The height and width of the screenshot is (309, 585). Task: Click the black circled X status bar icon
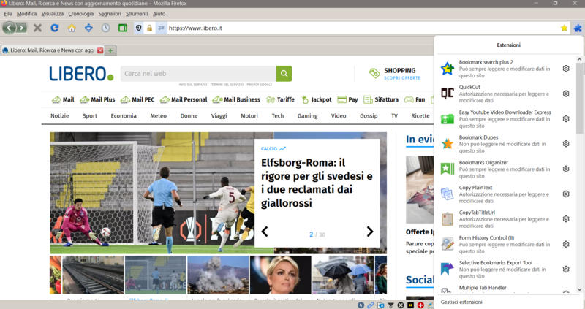pos(401,305)
